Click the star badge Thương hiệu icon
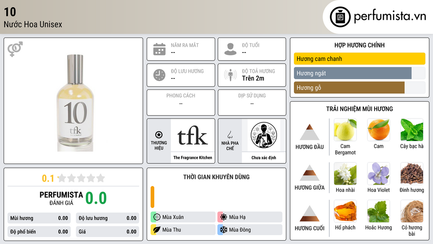The image size is (433, 244). pos(159,135)
